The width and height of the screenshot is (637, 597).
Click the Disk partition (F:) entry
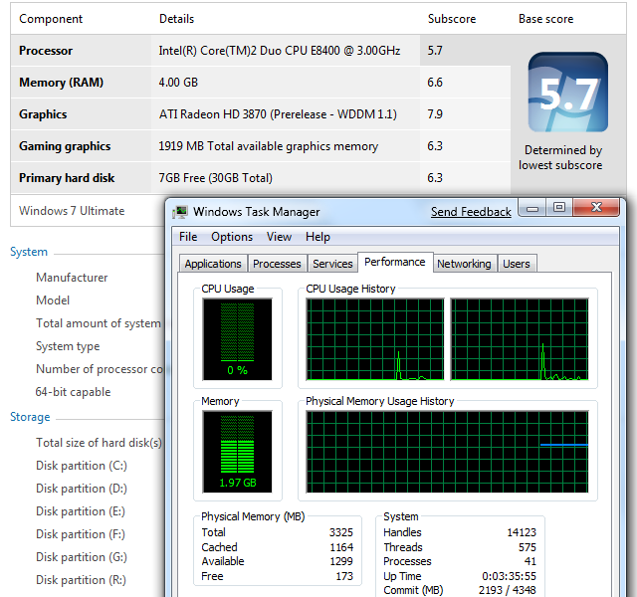81,534
